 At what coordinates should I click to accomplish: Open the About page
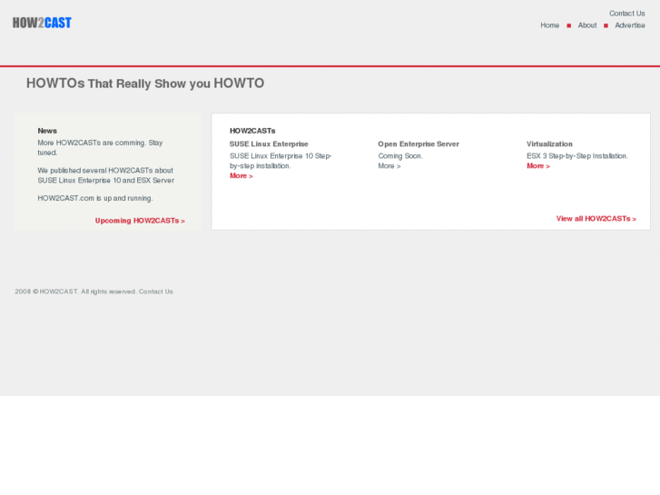tap(587, 25)
